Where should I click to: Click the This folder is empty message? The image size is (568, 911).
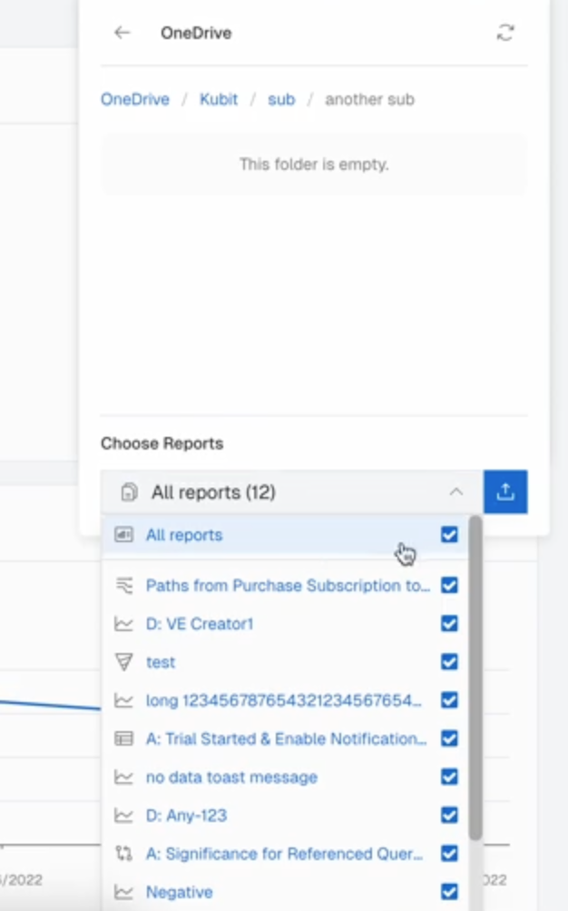coord(314,164)
